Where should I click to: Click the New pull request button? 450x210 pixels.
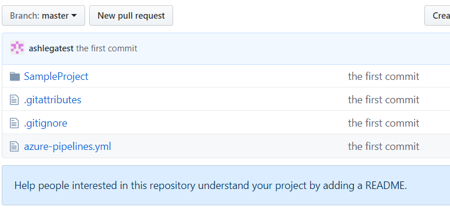tap(131, 16)
